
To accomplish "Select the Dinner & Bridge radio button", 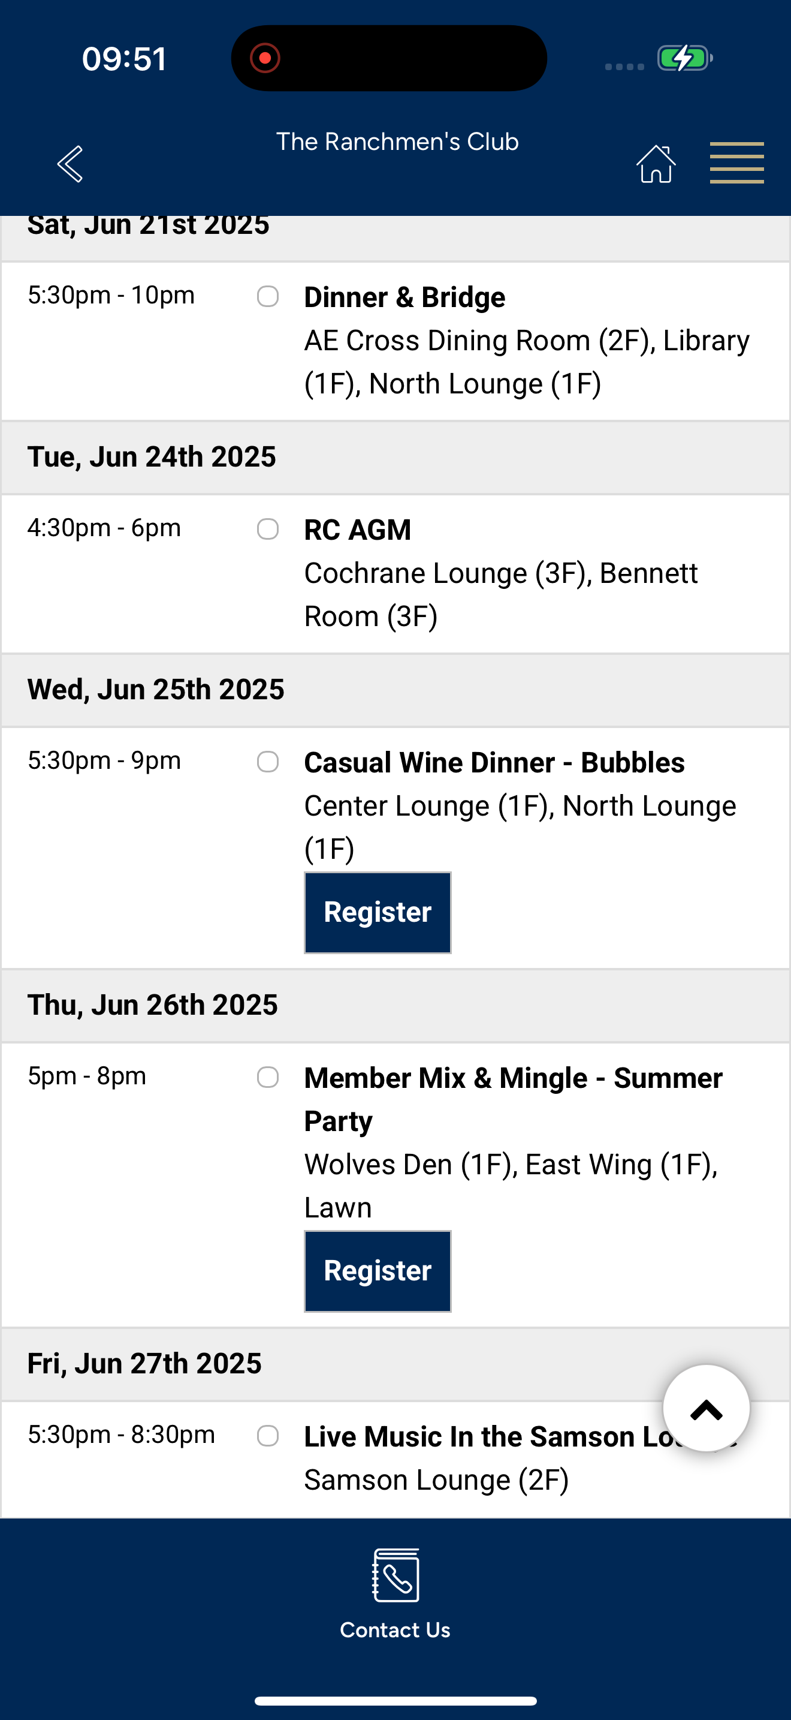I will click(x=268, y=296).
